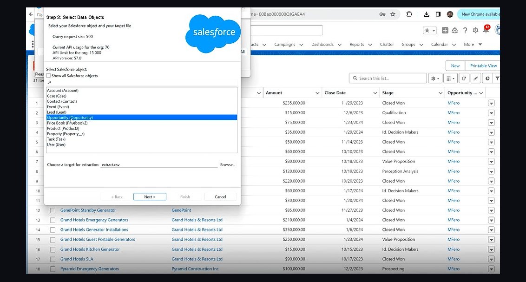Show charts panel icon

(487, 79)
